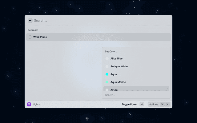The width and height of the screenshot is (197, 123).
Task: Click the Command key symbol beside Actions
Action: [163, 104]
